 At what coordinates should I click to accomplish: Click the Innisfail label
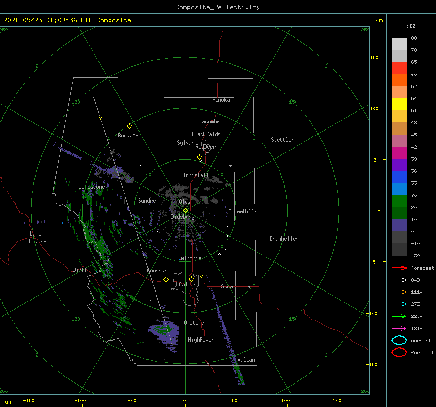(x=196, y=175)
